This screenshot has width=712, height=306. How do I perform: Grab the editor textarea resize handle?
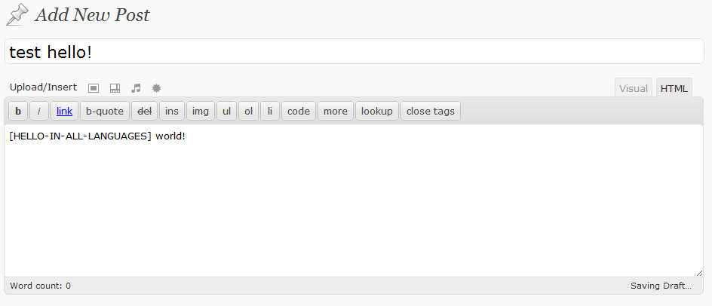coord(699,273)
